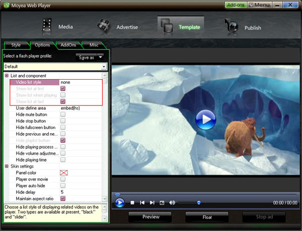
Task: Jump to next video with skip-forward icon
Action: click(152, 203)
